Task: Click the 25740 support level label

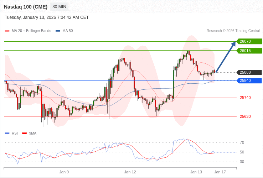Action: point(245,98)
